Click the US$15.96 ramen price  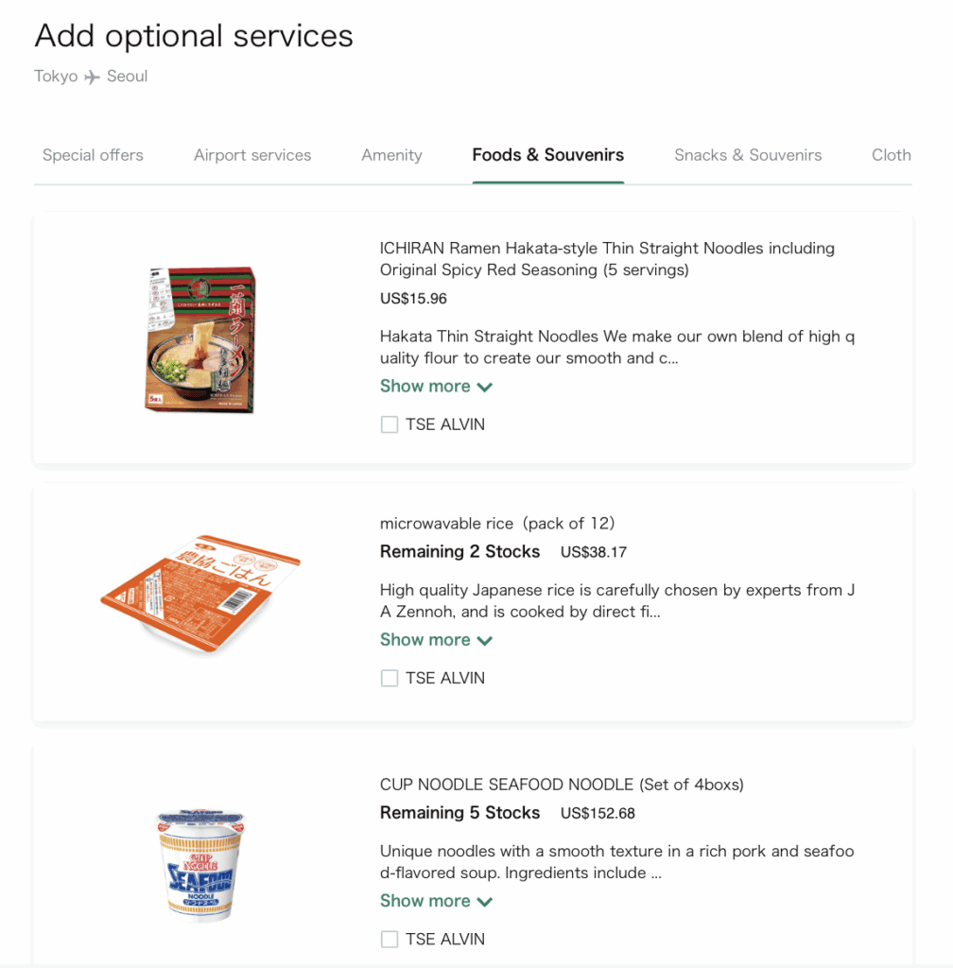point(413,299)
